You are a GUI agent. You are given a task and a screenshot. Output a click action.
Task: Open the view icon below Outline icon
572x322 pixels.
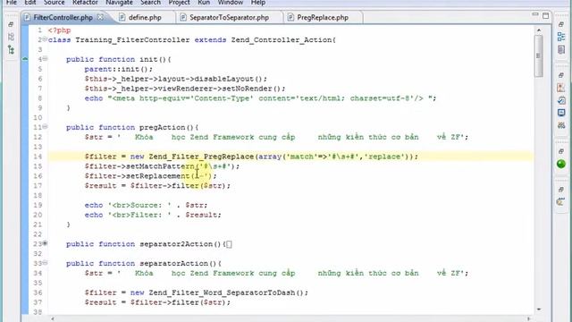[561, 50]
